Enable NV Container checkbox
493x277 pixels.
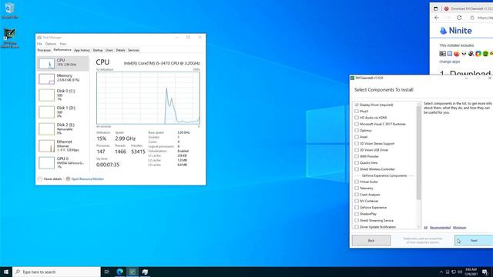click(x=357, y=201)
